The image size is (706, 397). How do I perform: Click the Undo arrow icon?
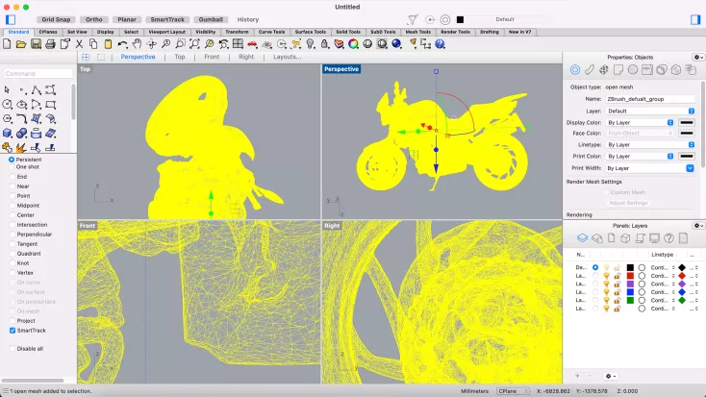click(x=123, y=42)
